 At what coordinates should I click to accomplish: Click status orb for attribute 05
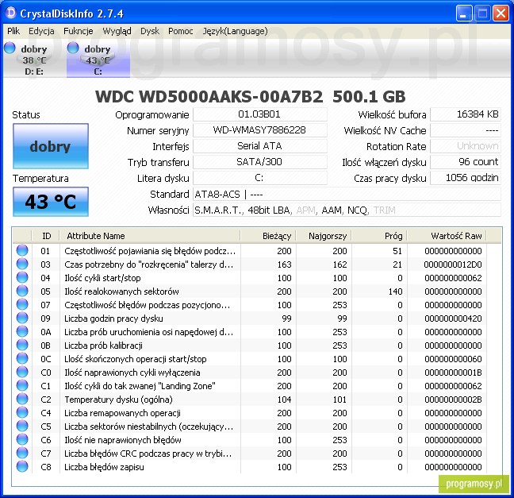22,291
